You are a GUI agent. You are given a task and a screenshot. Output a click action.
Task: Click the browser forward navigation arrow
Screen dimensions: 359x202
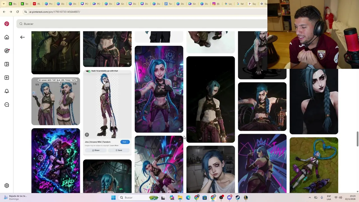pos(11,12)
